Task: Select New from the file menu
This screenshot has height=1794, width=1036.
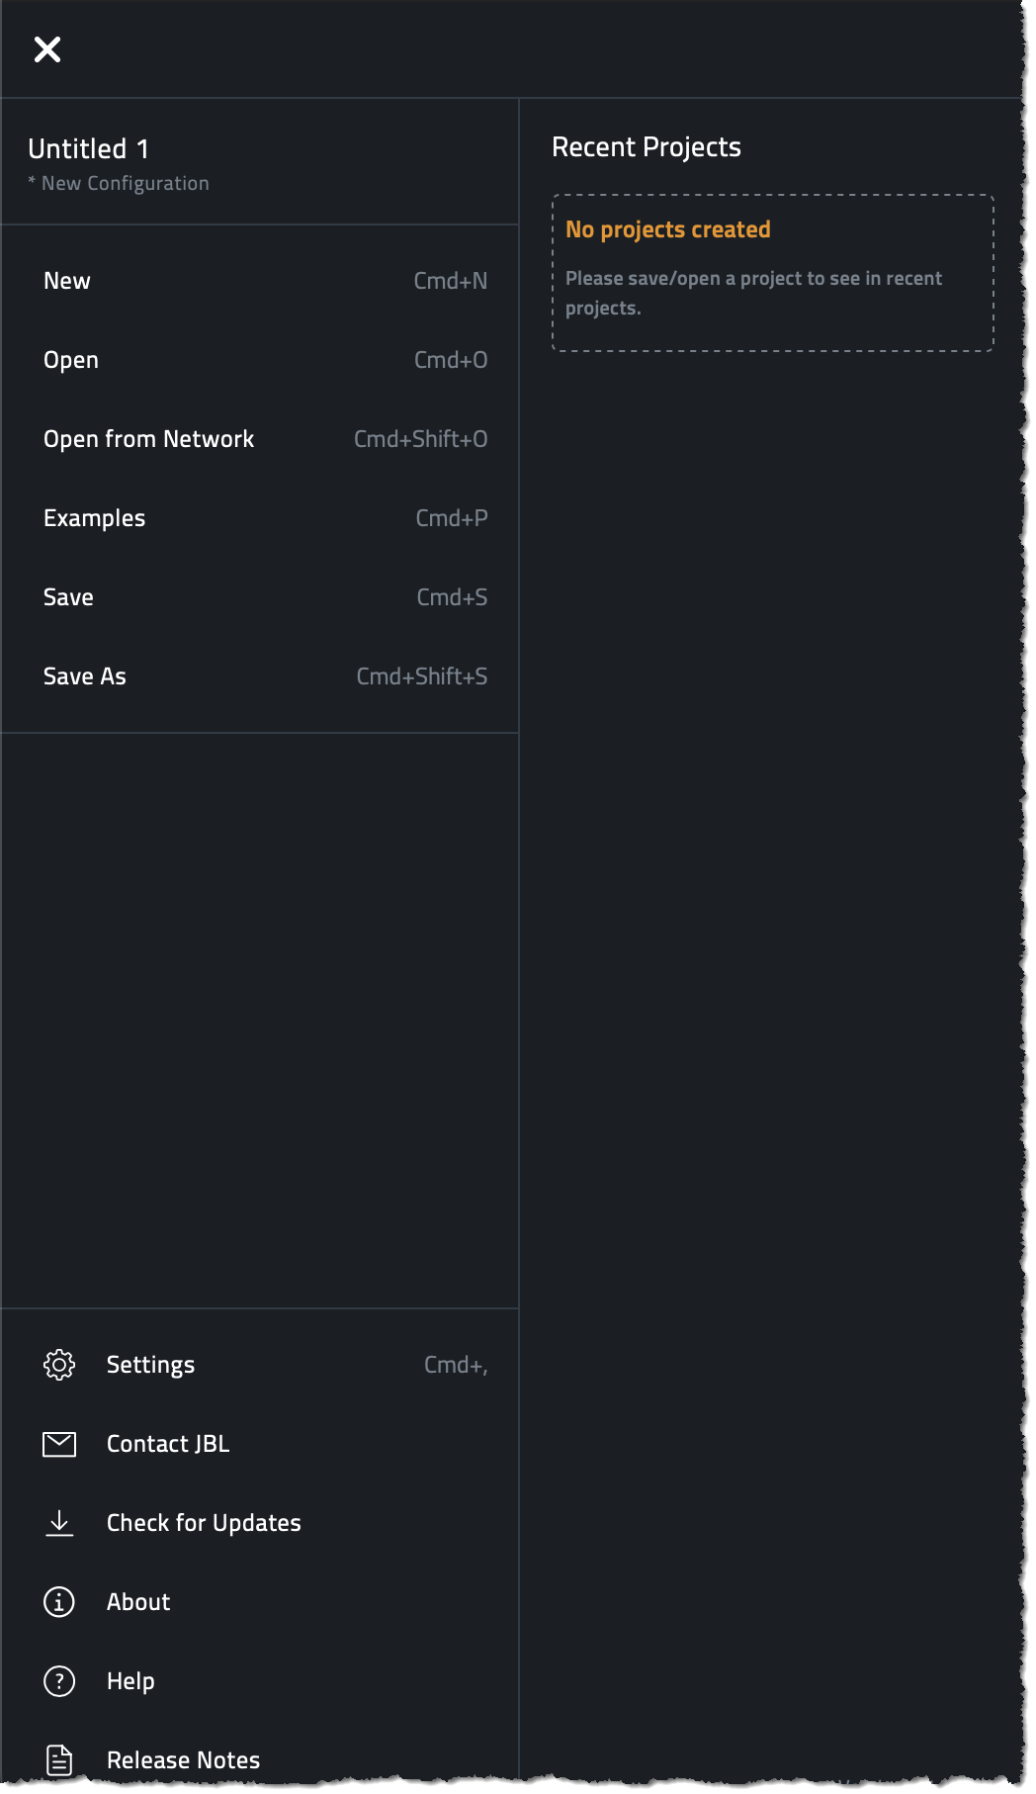Action: point(260,281)
